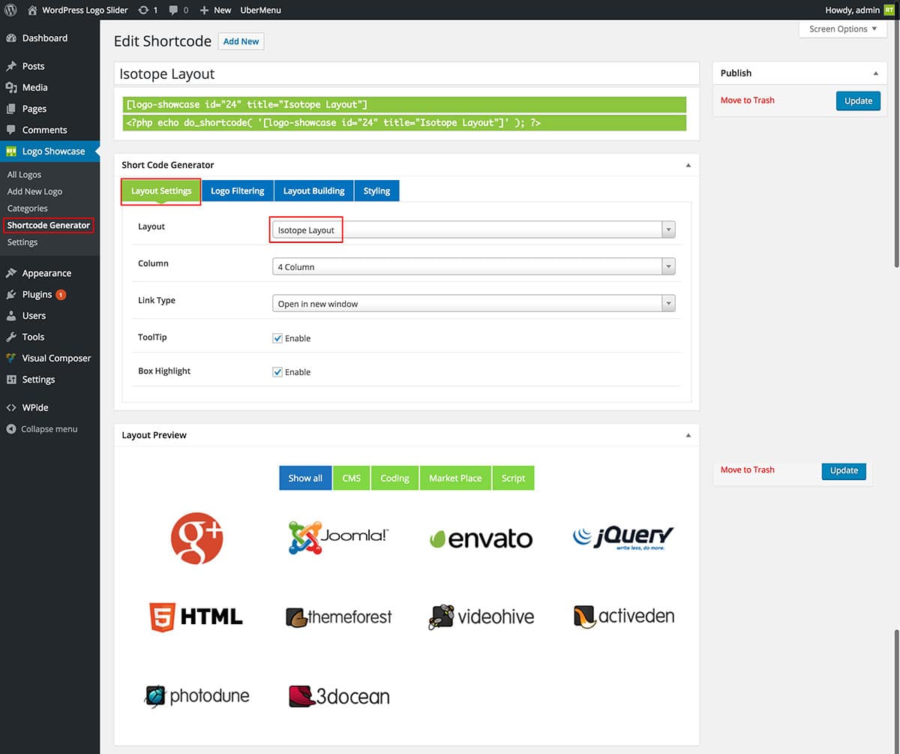Viewport: 900px width, 754px height.
Task: Open the Link Type dropdown
Action: click(474, 304)
